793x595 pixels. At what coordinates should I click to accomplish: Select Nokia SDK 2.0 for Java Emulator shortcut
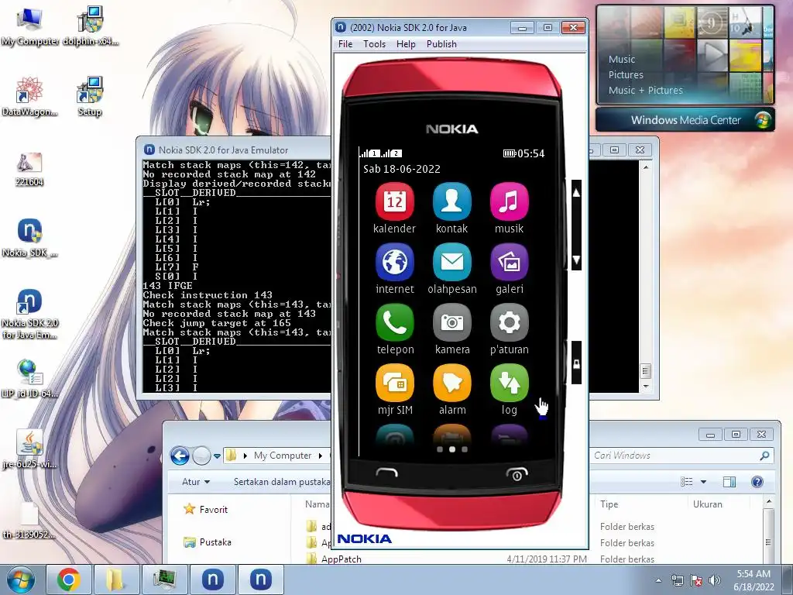[29, 314]
